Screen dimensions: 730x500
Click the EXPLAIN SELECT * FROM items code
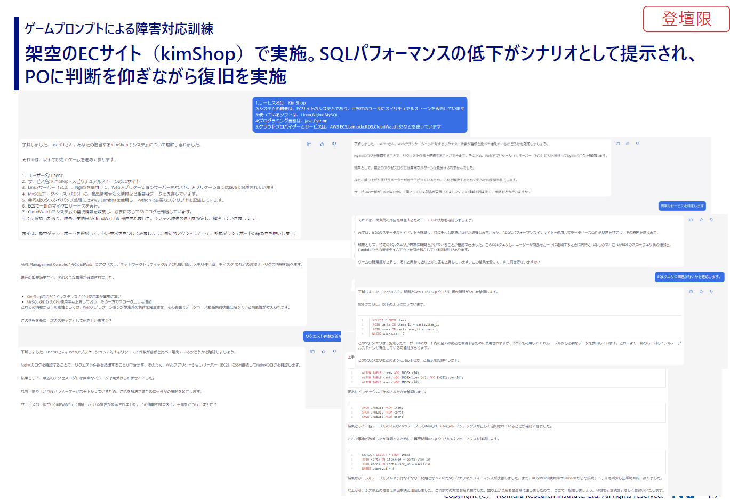tap(507, 462)
